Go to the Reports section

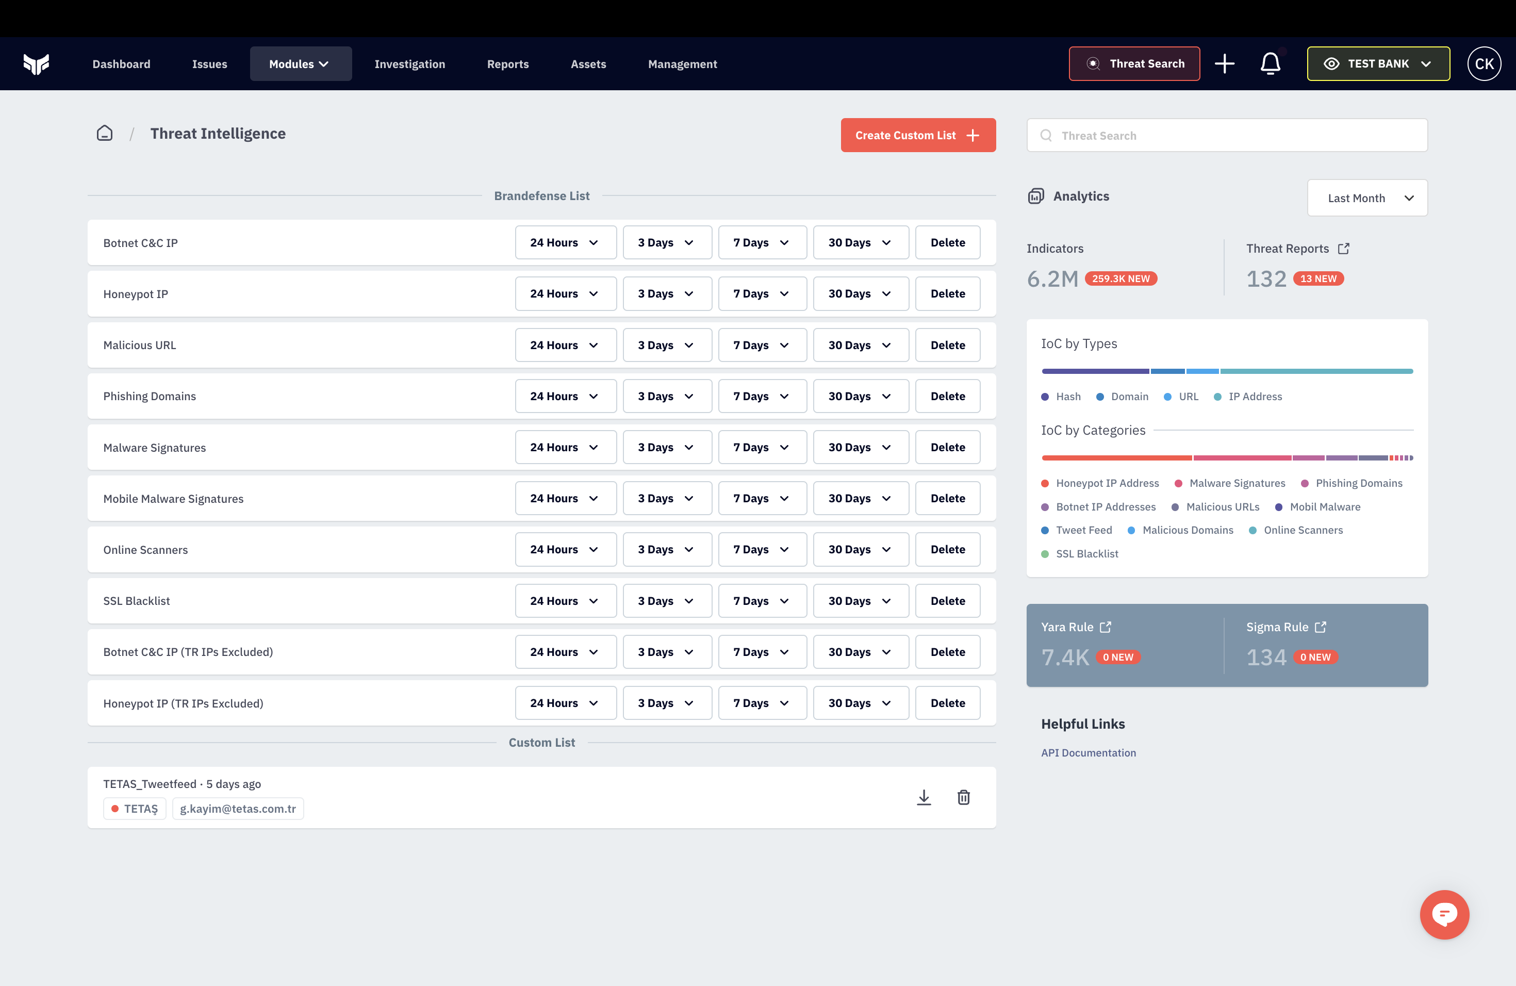508,64
